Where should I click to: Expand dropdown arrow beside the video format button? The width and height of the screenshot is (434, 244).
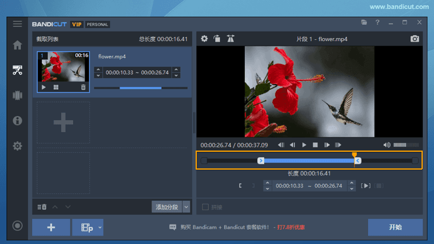click(100, 227)
